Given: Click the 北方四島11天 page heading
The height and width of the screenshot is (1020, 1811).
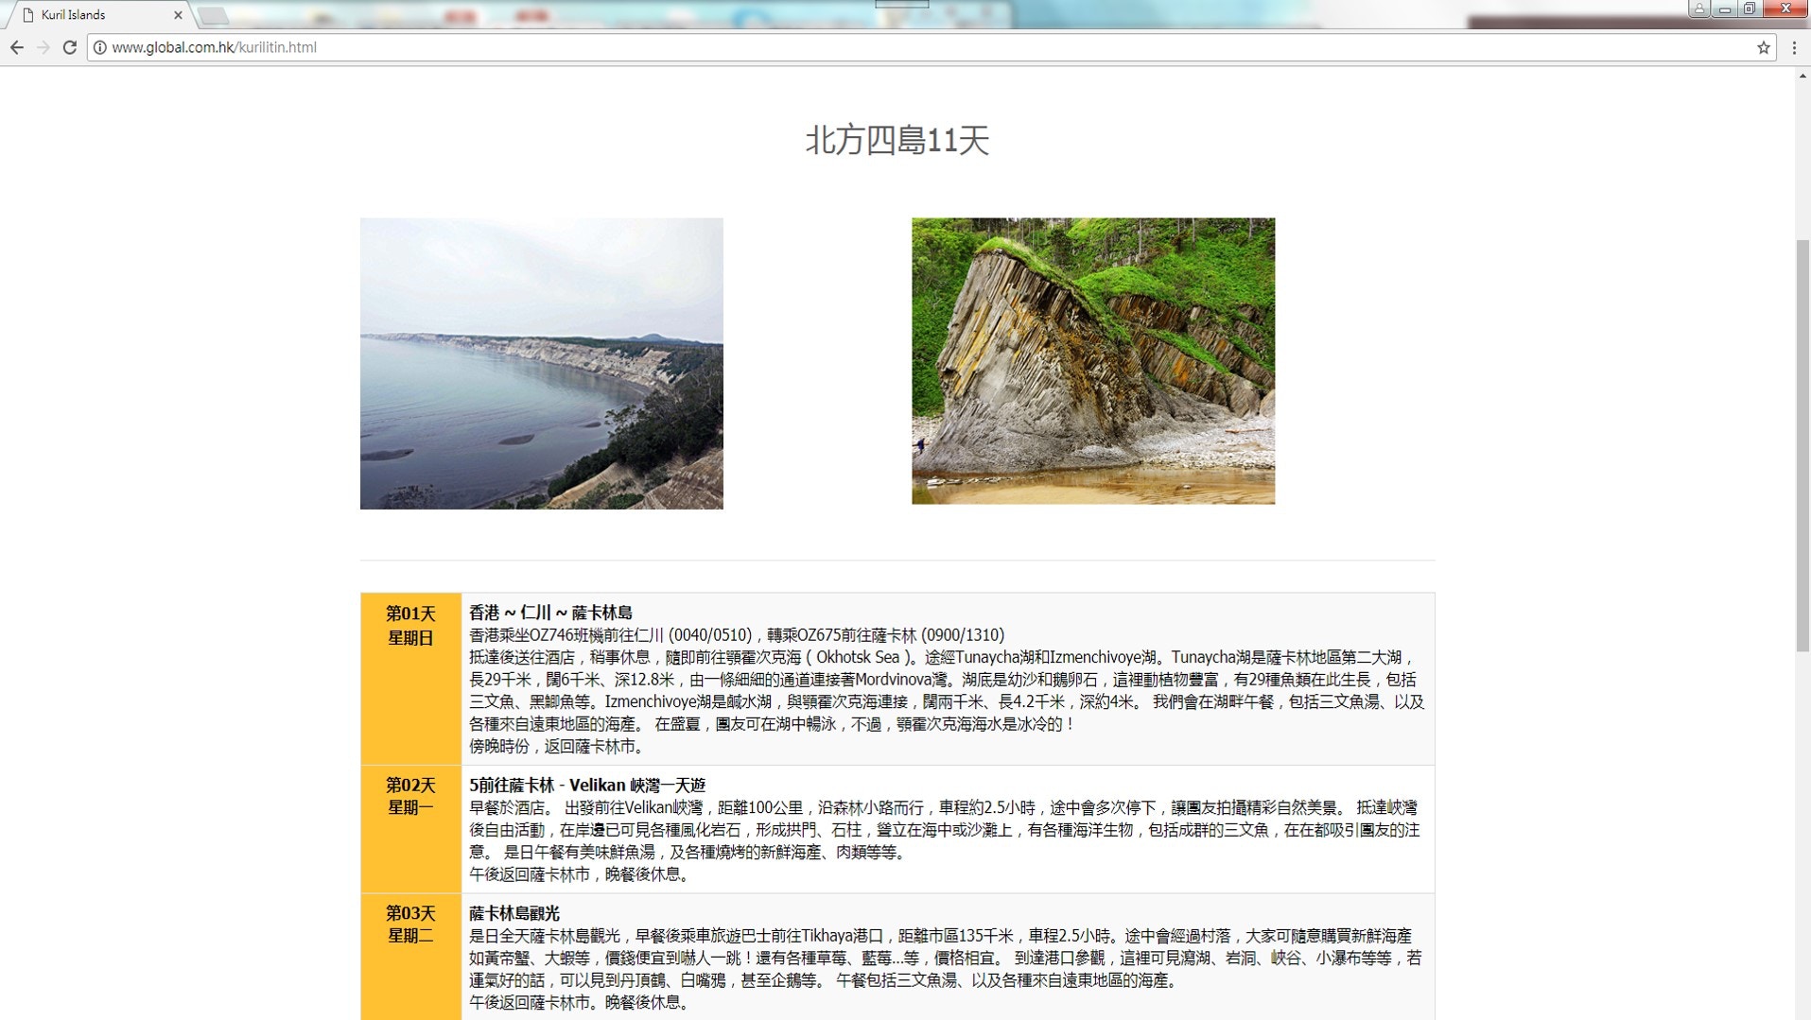Looking at the screenshot, I should 897,140.
